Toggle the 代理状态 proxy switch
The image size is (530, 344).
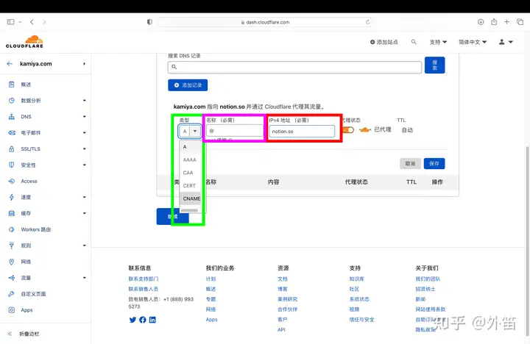[x=347, y=130]
